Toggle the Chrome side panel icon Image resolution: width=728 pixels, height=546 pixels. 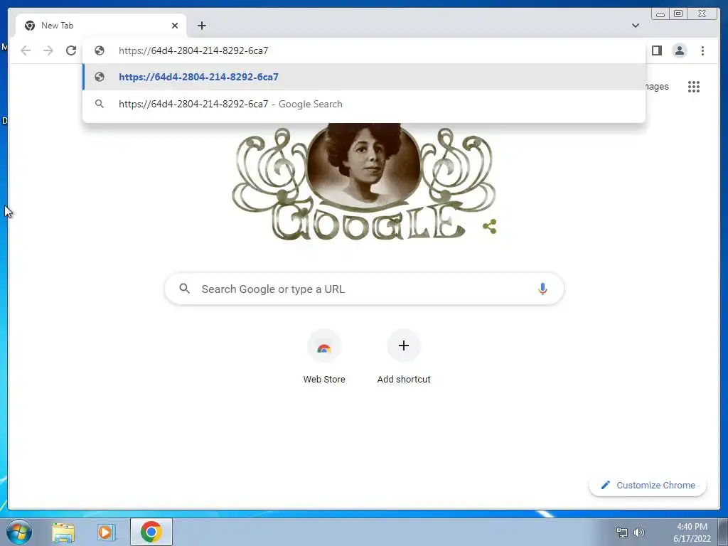[x=656, y=50]
